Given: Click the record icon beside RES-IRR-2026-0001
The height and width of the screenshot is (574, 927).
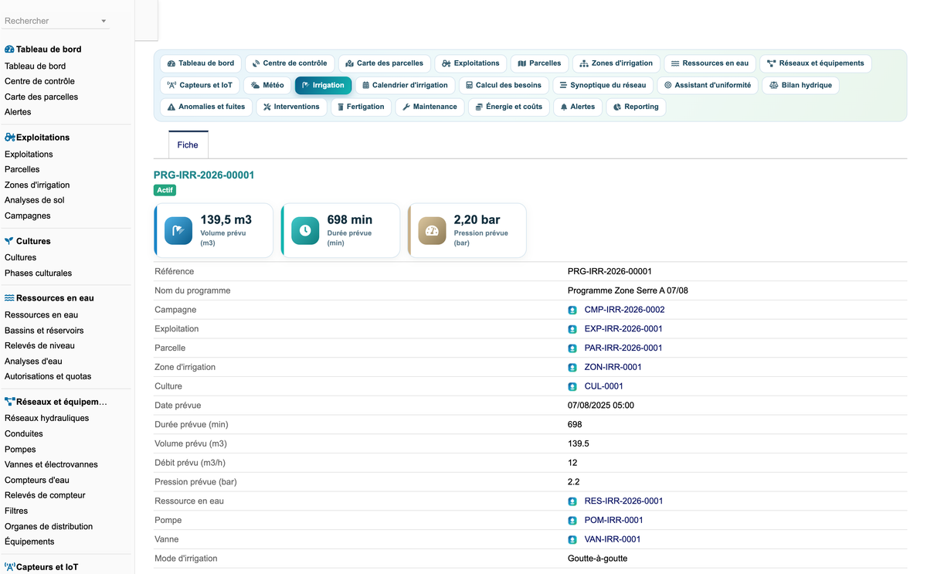Looking at the screenshot, I should [572, 501].
